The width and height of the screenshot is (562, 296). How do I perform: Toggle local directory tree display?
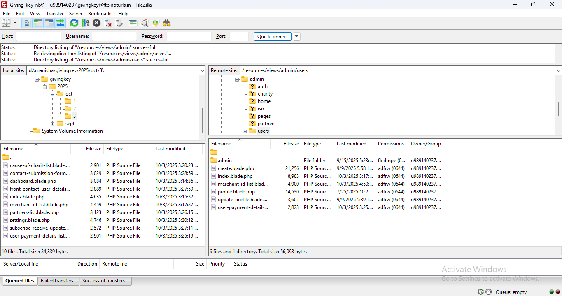38,23
